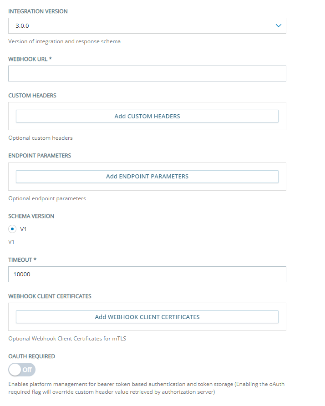Open the Integration Version combo box
Viewport: 325px width, 406px height.
click(147, 26)
